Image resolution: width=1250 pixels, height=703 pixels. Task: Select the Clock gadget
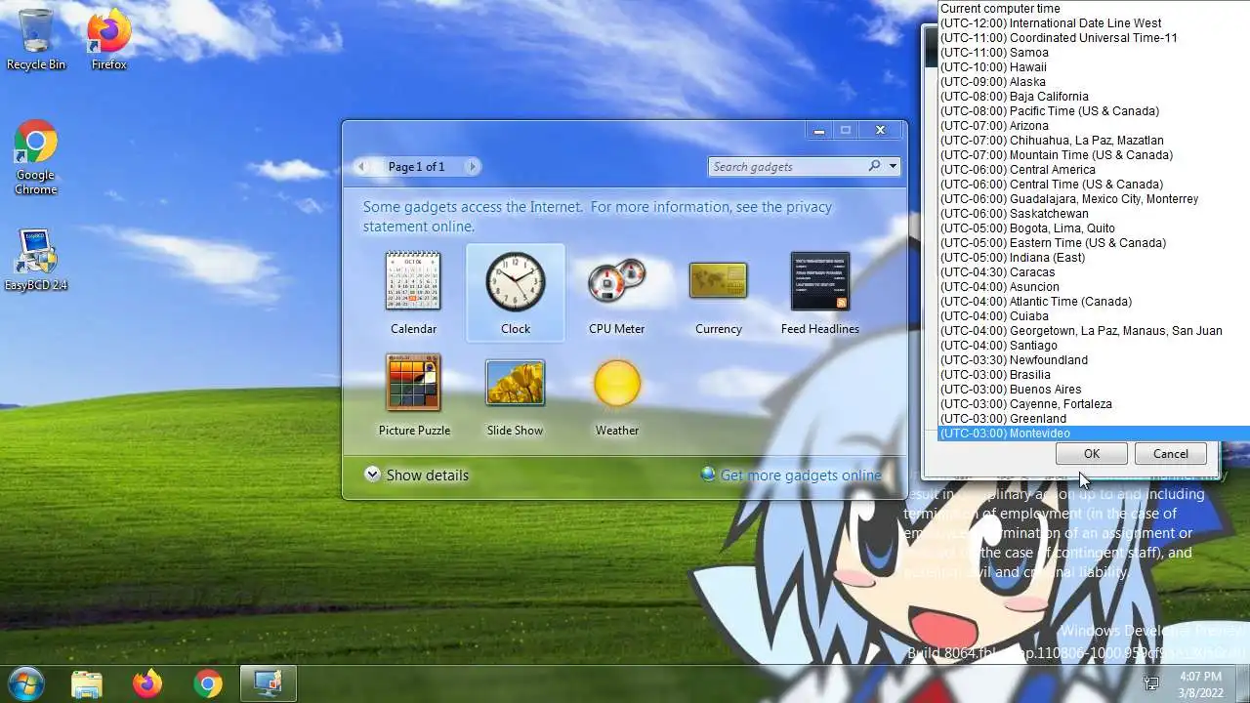pos(516,293)
